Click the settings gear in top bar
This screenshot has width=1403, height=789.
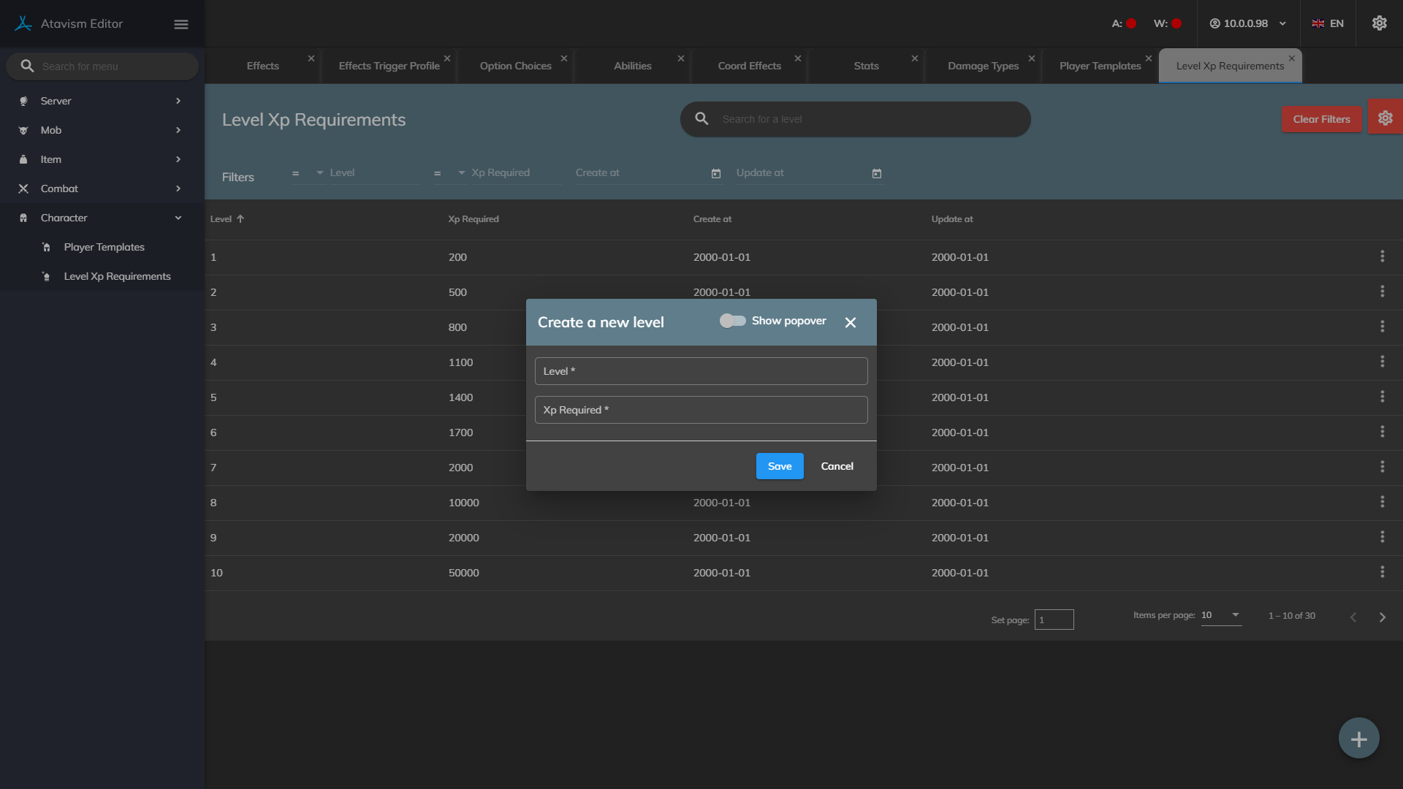pos(1379,23)
